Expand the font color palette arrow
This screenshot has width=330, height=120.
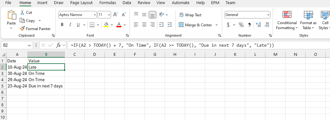coord(125,25)
